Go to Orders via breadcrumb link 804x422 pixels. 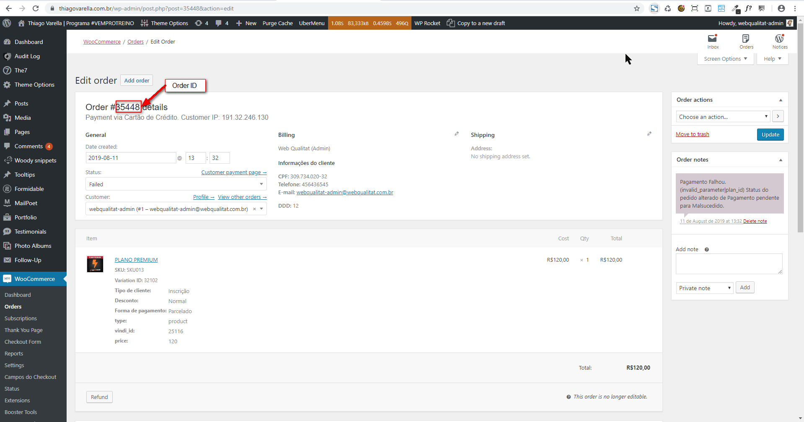135,42
